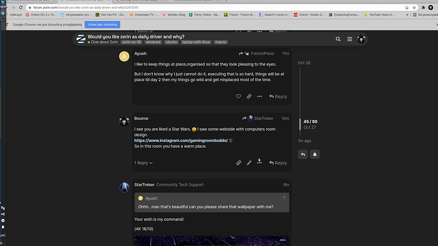Click Reply on Bourne's post
438x246 pixels.
[x=278, y=162]
